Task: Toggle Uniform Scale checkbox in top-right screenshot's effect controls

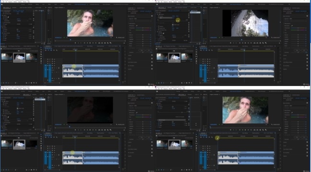Action: pos(173,25)
